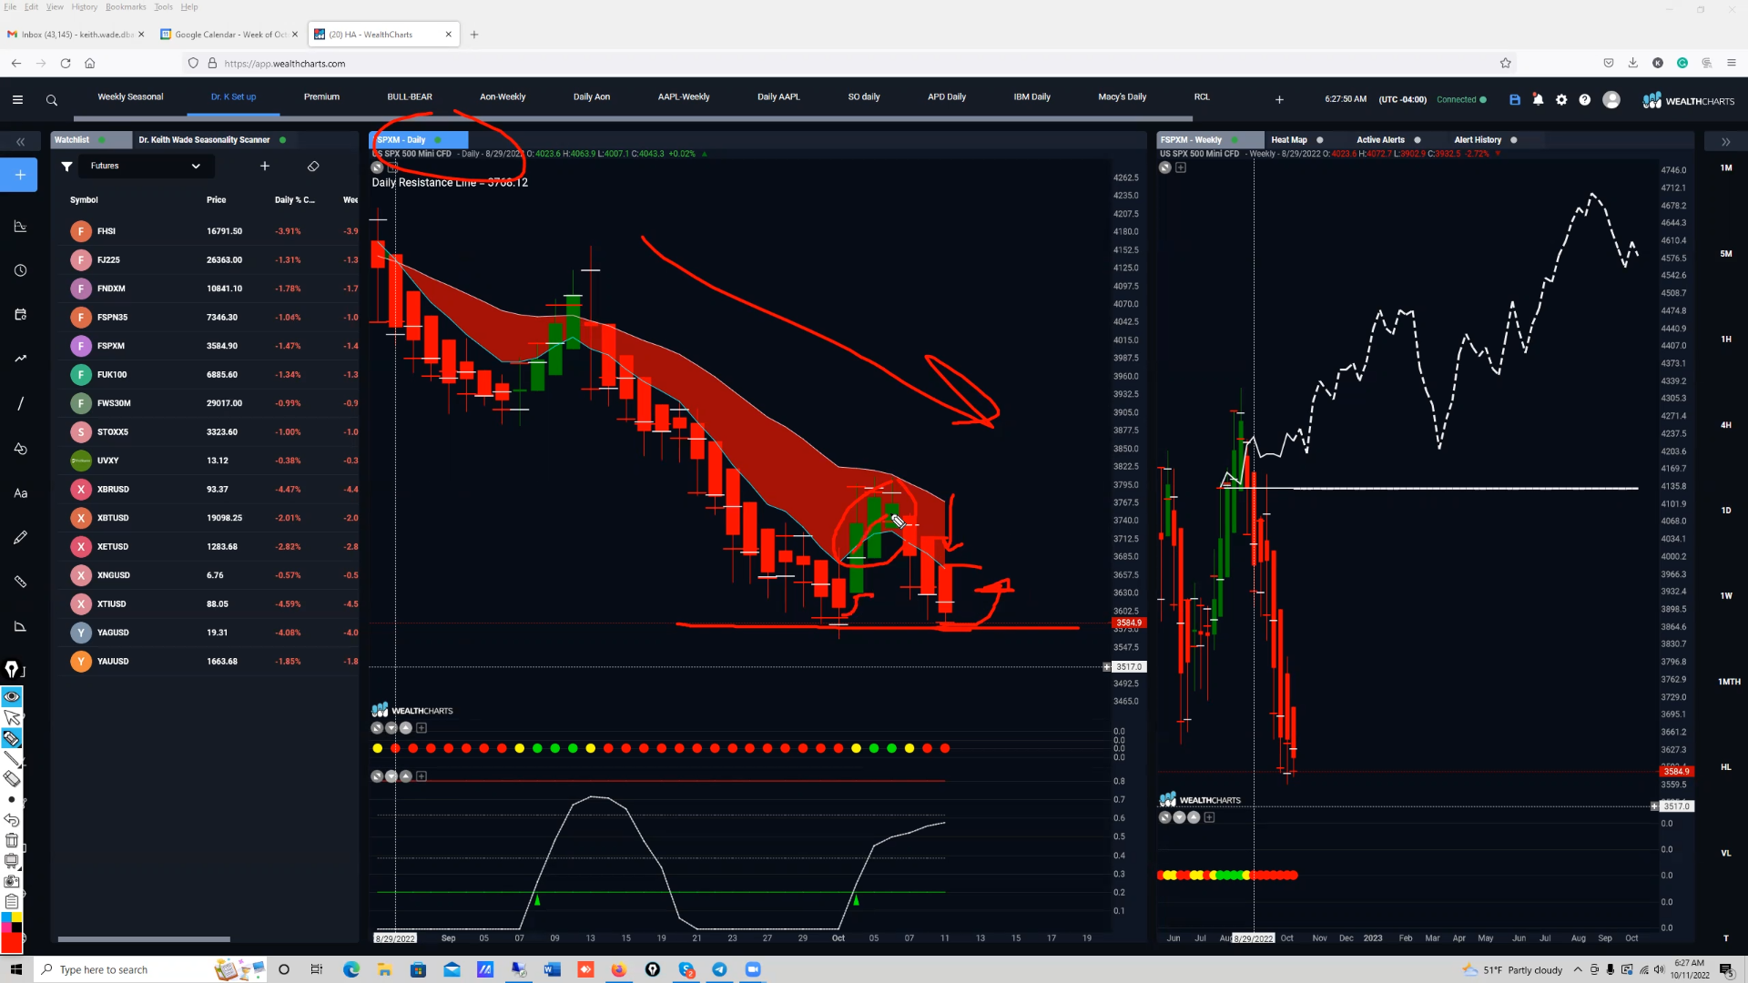1748x983 pixels.
Task: Toggle the Seasonality Scanner tab link dot
Action: pos(283,139)
